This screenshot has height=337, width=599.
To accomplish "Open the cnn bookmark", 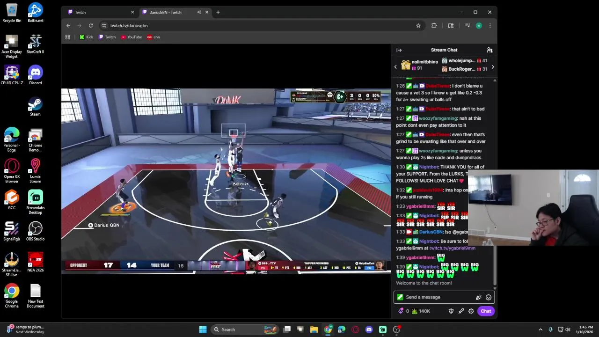I will point(153,37).
